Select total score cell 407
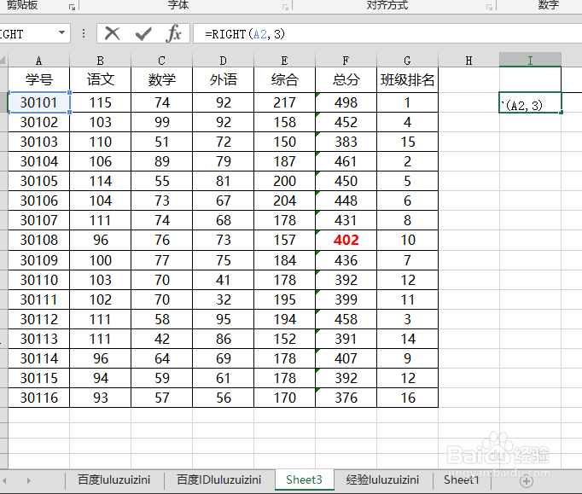The image size is (582, 494). coord(346,358)
